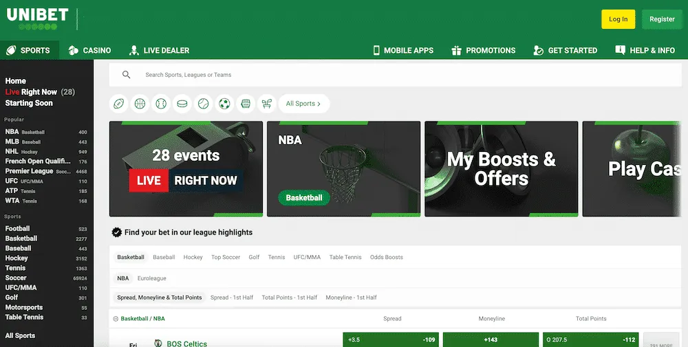688x347 pixels.
Task: Focus the Search Sports, Leagues or Teams field
Action: click(x=396, y=75)
